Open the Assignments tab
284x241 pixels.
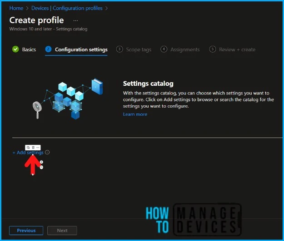coord(185,49)
